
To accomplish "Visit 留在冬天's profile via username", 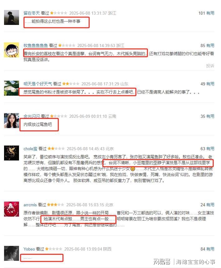I will (x=31, y=13).
